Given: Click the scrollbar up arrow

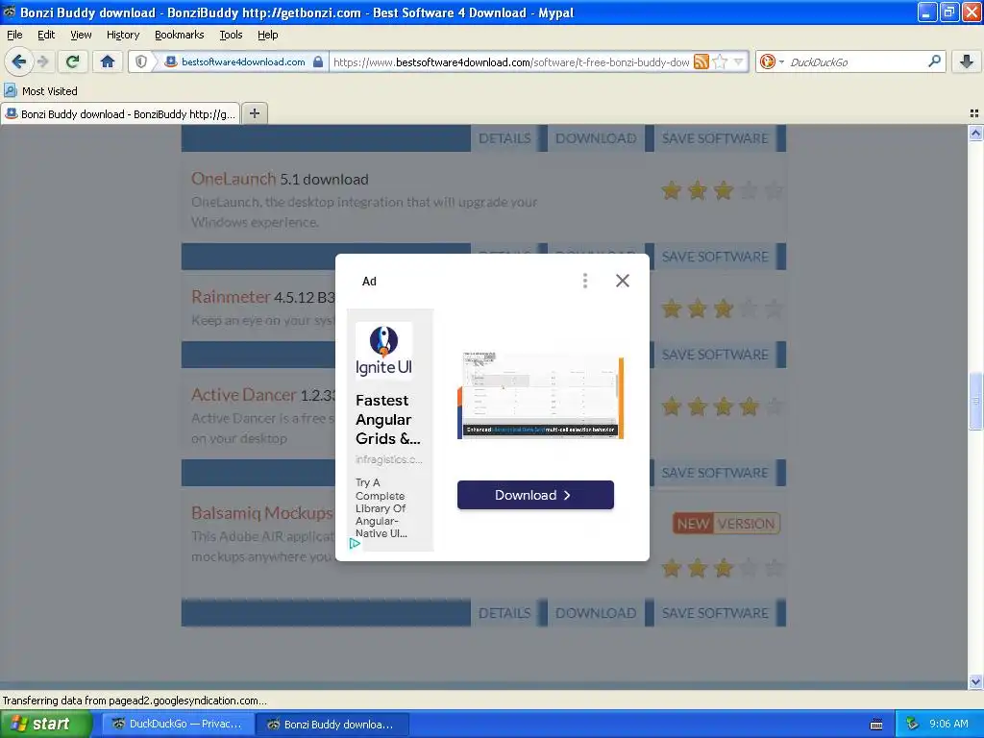Looking at the screenshot, I should point(975,133).
